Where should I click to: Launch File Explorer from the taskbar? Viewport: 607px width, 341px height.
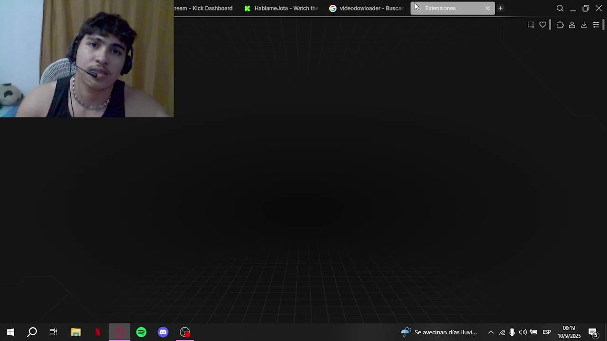(76, 332)
